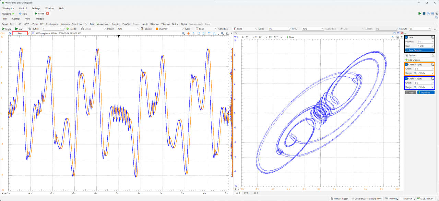Maximize the XY 1 panel icon

pos(398,33)
